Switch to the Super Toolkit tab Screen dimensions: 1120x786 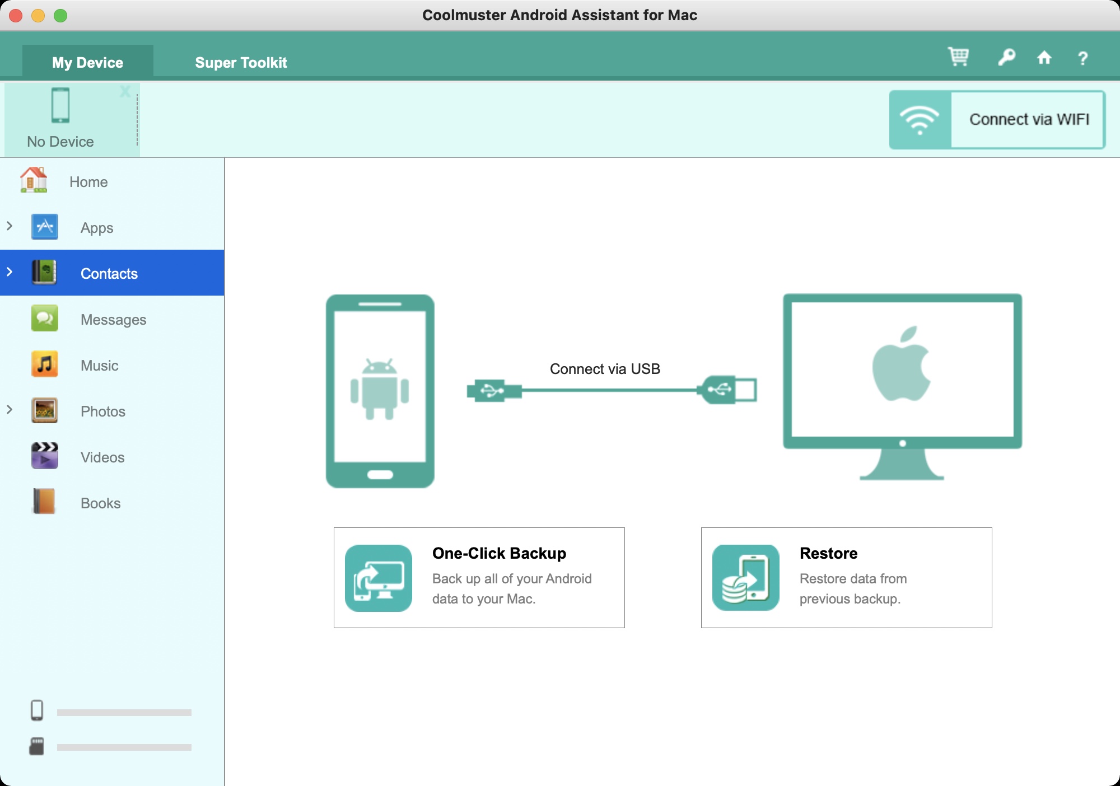point(241,63)
